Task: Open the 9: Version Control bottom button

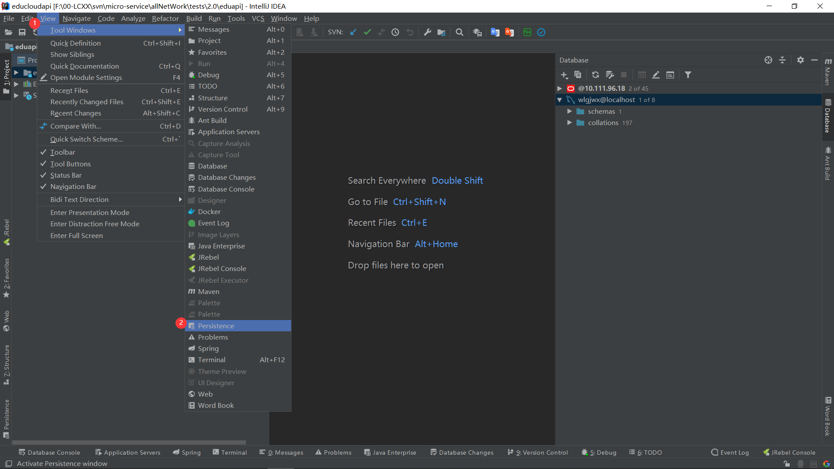Action: pyautogui.click(x=538, y=452)
